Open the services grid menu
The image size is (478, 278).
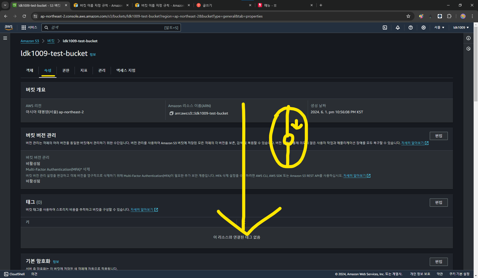[24, 28]
